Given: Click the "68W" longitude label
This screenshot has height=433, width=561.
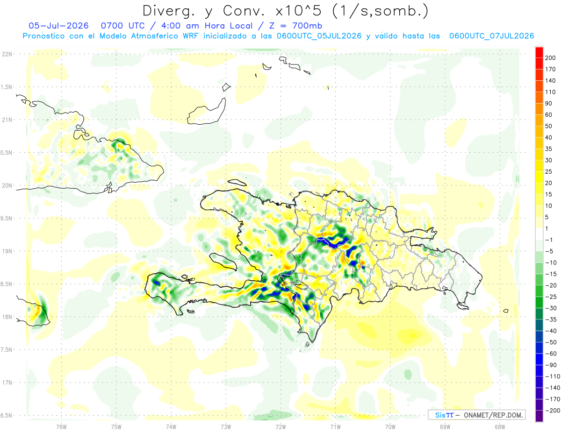Looking at the screenshot, I should click(x=500, y=426).
